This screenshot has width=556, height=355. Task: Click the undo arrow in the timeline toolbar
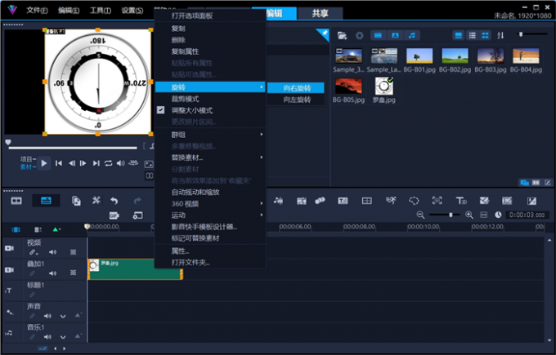(114, 201)
